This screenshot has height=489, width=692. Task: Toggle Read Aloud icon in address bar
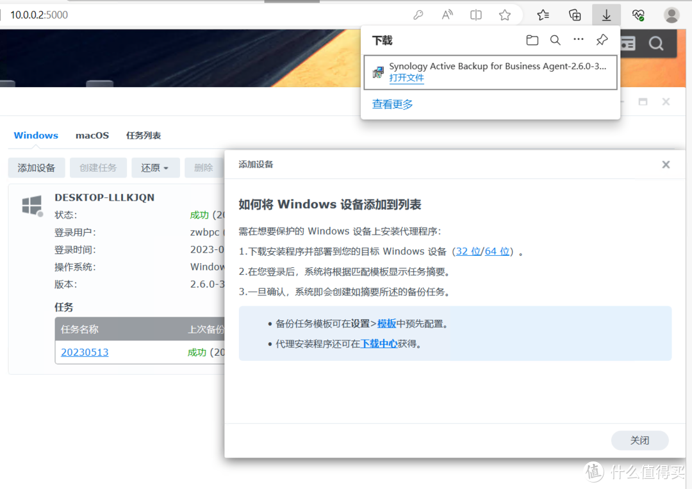[x=447, y=15]
